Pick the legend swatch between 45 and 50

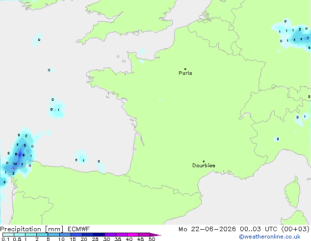144,235
